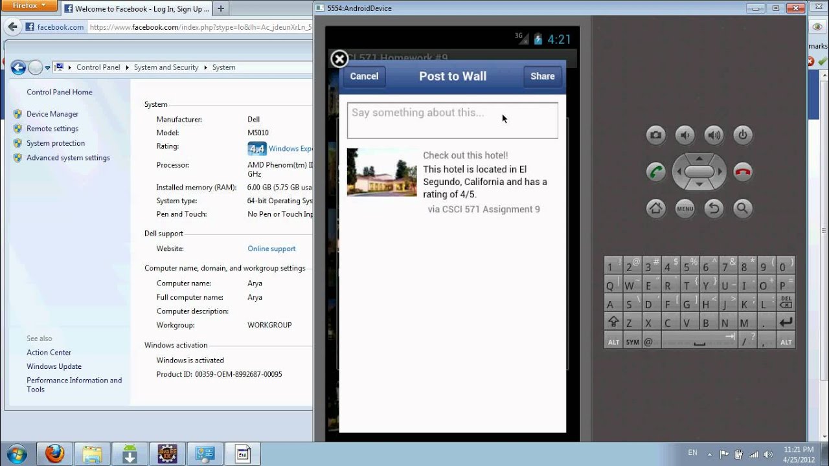Click the emulator search button
The image size is (829, 466).
coord(742,208)
